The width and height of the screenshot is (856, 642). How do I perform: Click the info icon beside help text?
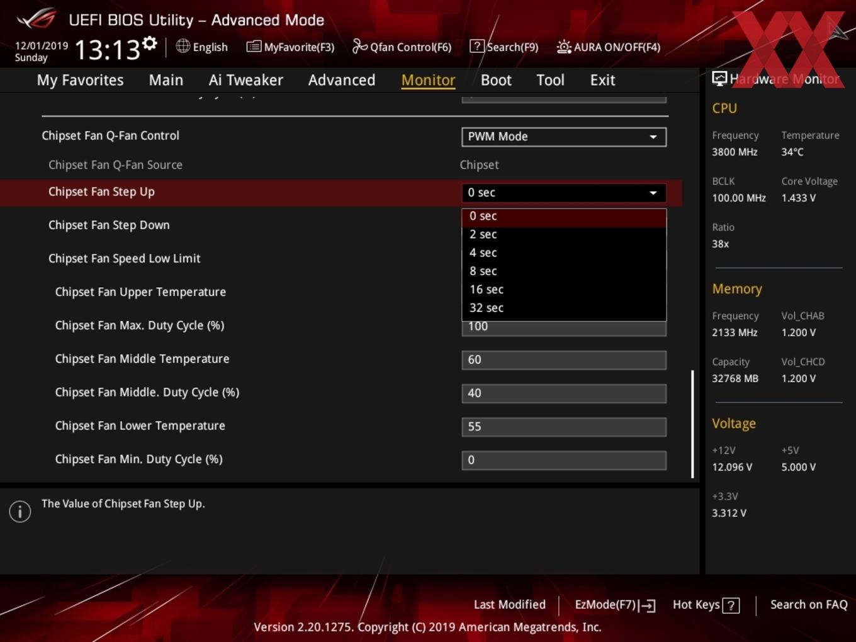[x=20, y=511]
